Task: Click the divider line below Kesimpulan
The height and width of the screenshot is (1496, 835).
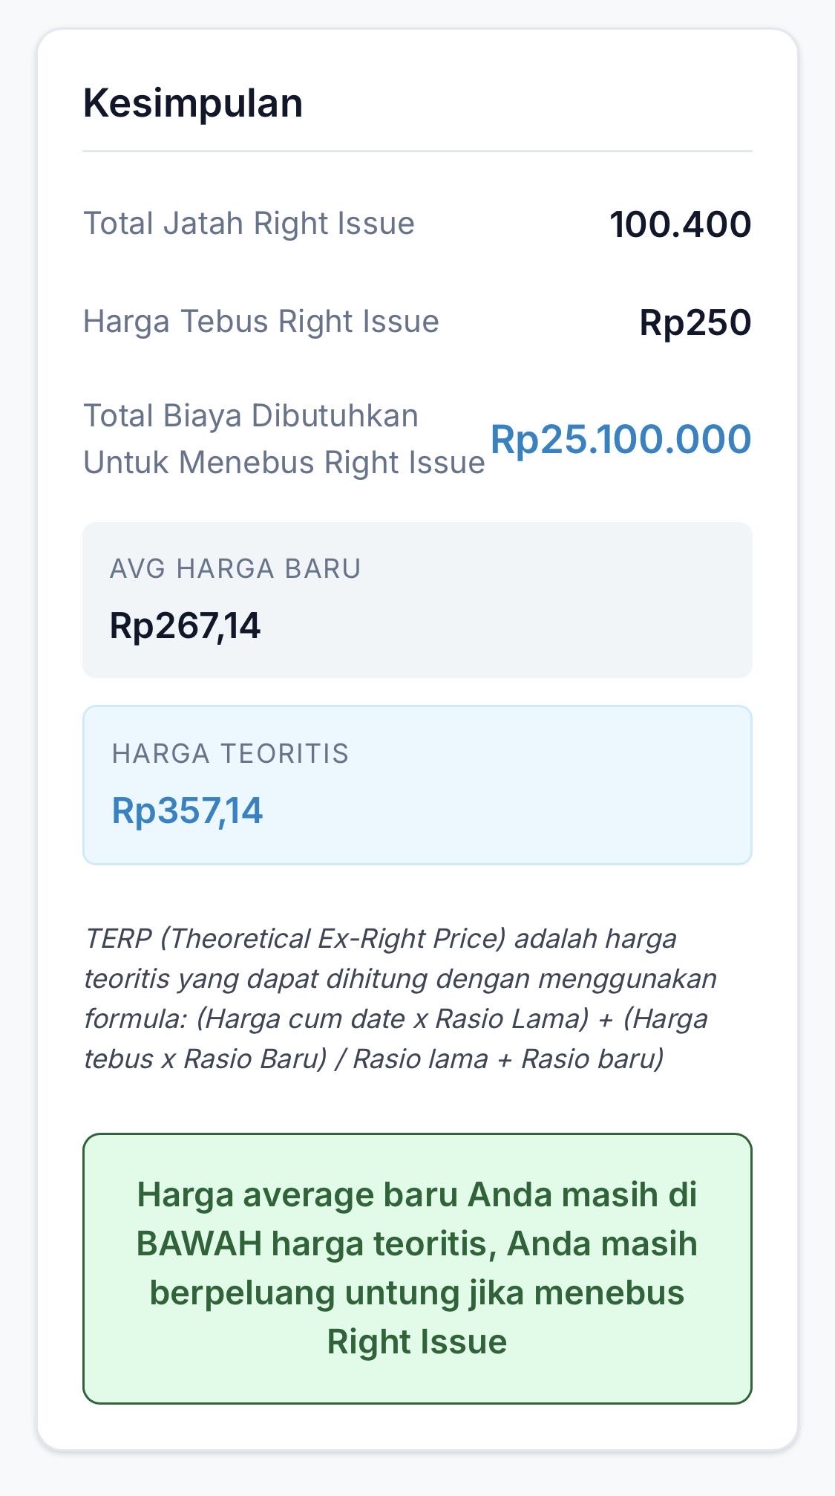Action: (417, 152)
